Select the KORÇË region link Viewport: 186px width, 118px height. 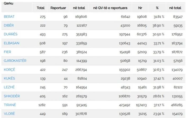point(9,70)
